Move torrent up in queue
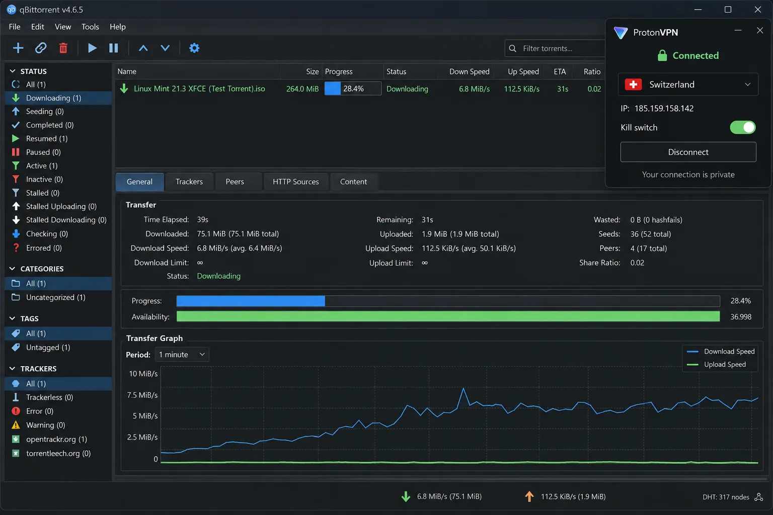 click(143, 48)
